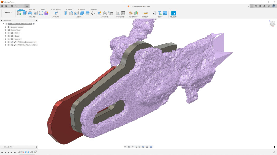
Task: Expand the Named Views tree node
Action: [x=5, y=30]
